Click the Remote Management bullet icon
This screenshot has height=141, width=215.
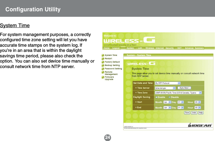click(103, 72)
